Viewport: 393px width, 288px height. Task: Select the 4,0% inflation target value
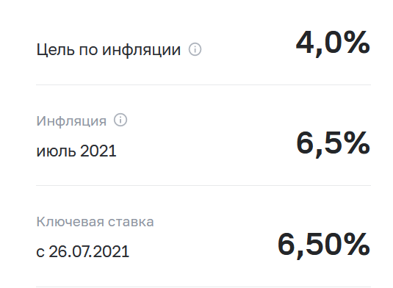333,43
